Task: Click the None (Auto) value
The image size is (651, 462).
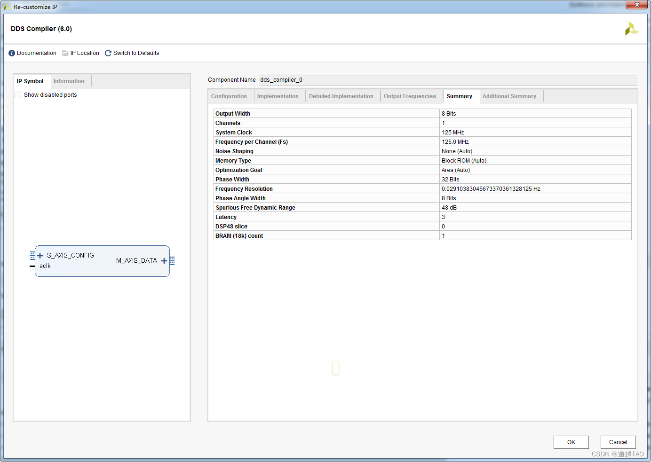Action: [x=457, y=151]
